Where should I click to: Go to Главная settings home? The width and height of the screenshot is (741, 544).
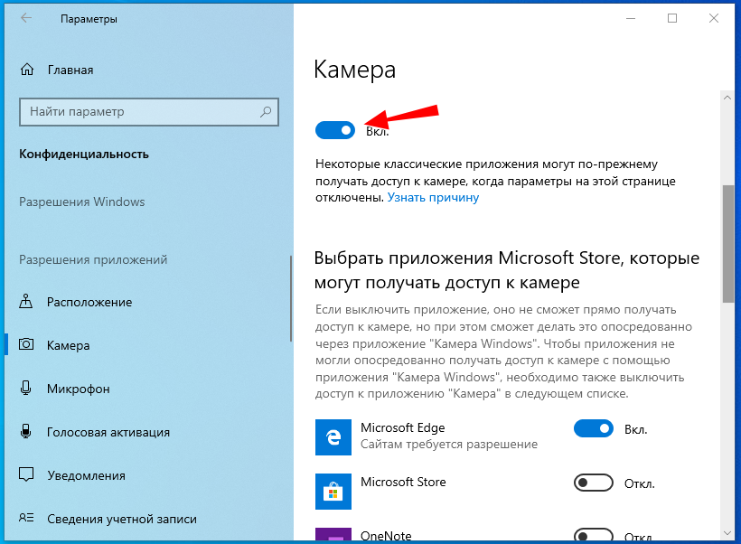coord(70,70)
